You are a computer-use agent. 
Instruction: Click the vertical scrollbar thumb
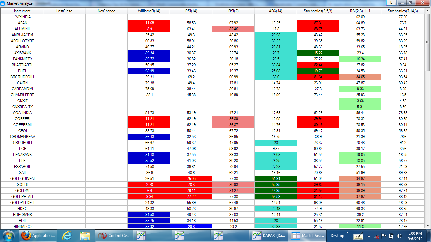[428, 43]
